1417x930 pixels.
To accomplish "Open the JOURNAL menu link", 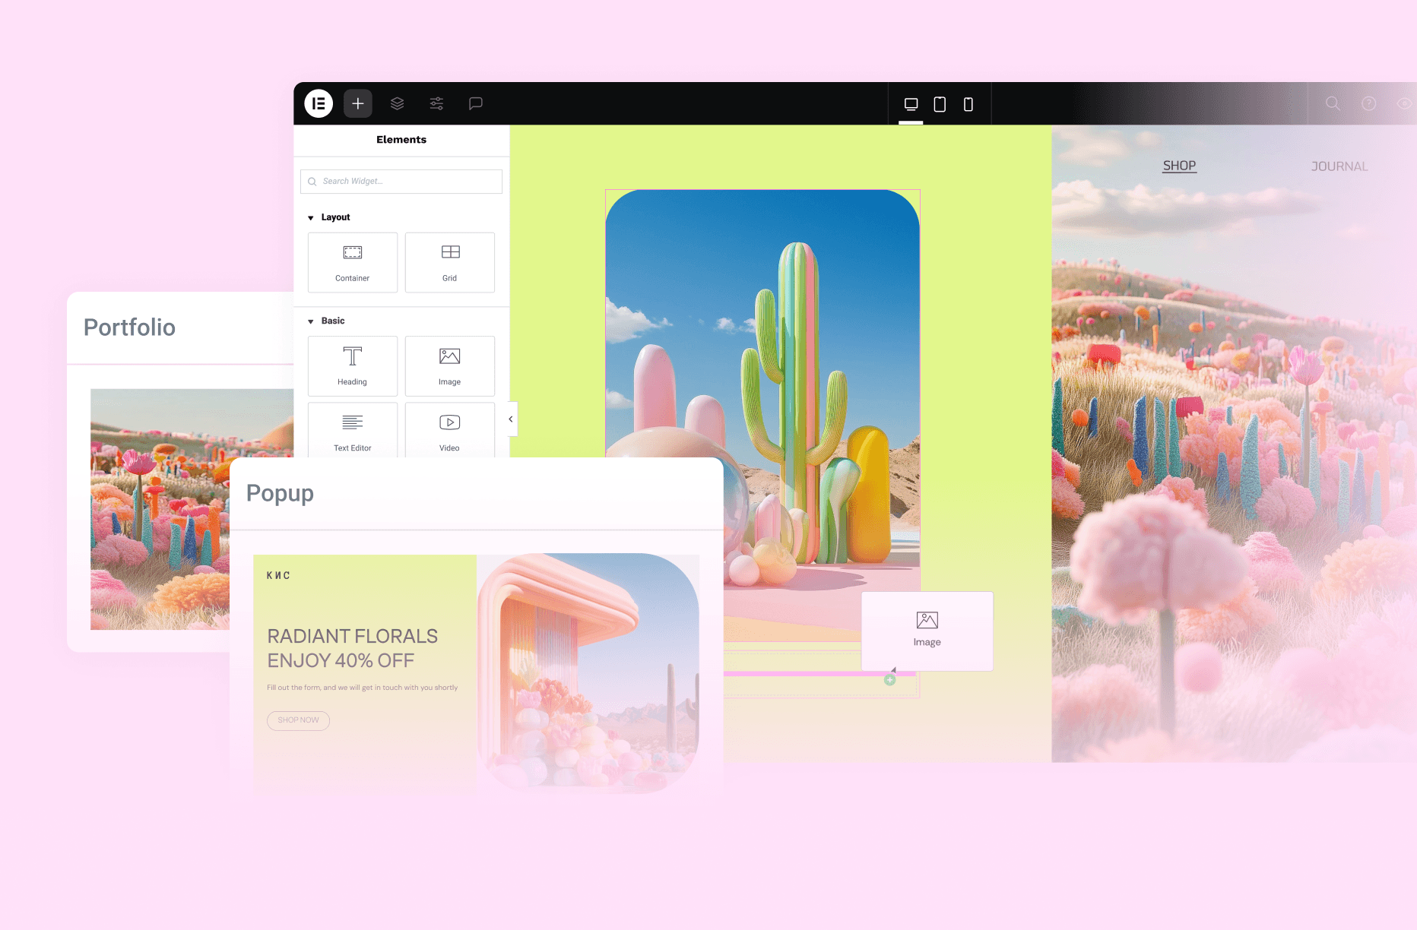I will (1339, 166).
